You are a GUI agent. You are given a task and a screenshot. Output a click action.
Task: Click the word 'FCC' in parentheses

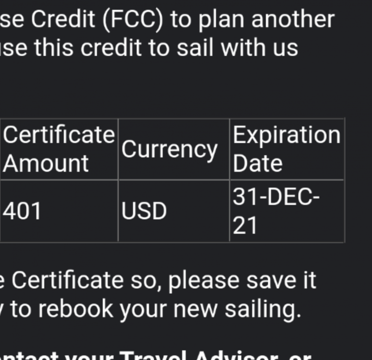[x=133, y=20]
